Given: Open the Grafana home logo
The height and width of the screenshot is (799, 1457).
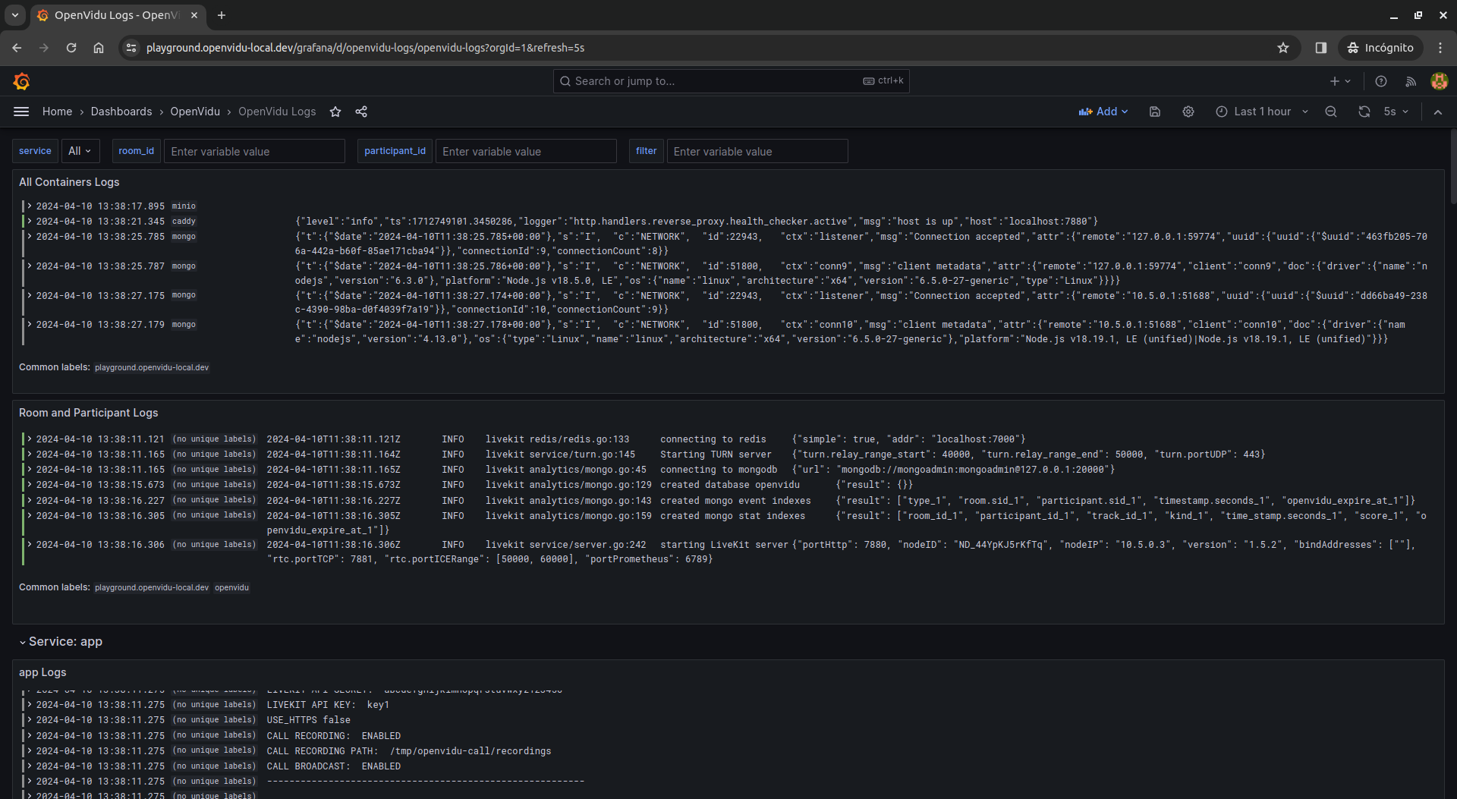Looking at the screenshot, I should tap(21, 81).
